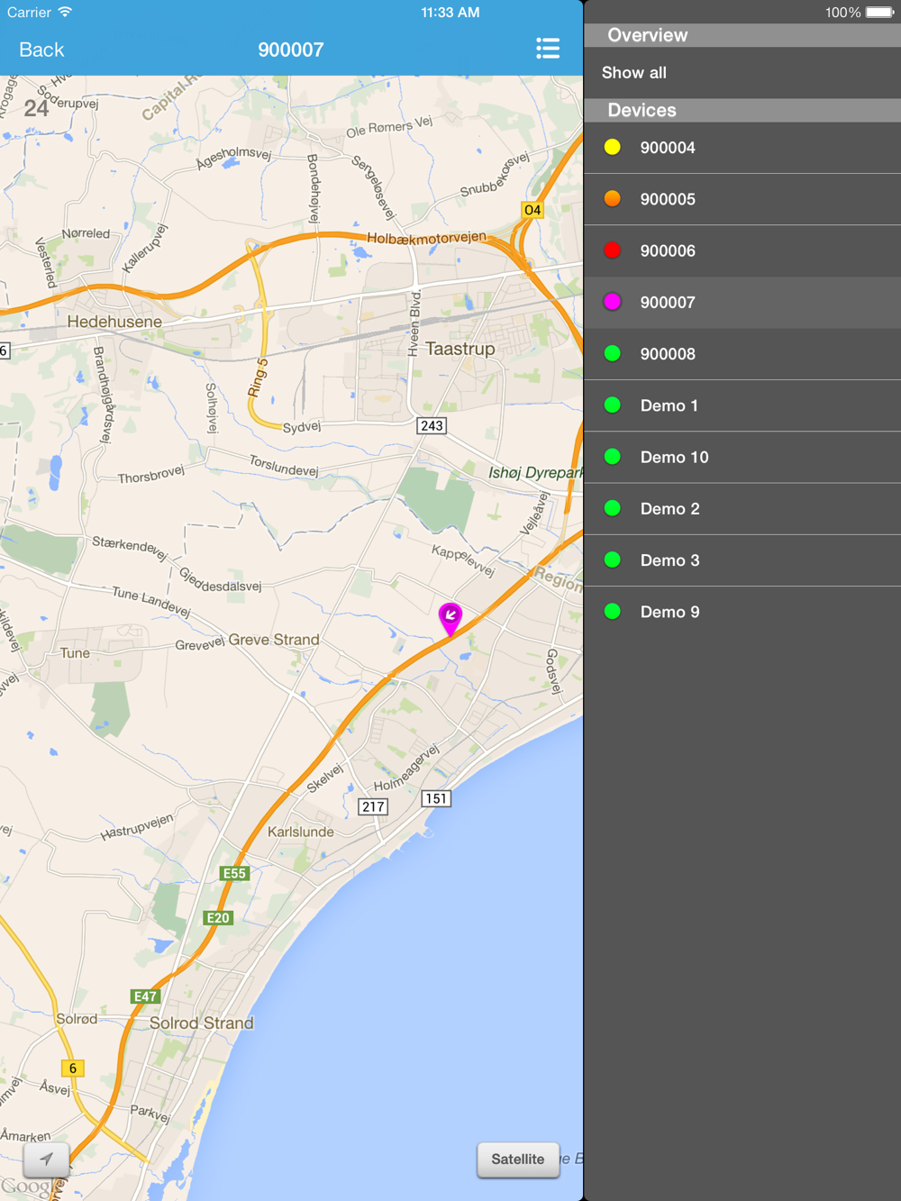Select the magenta device pin on map
The height and width of the screenshot is (1201, 901).
coord(450,619)
